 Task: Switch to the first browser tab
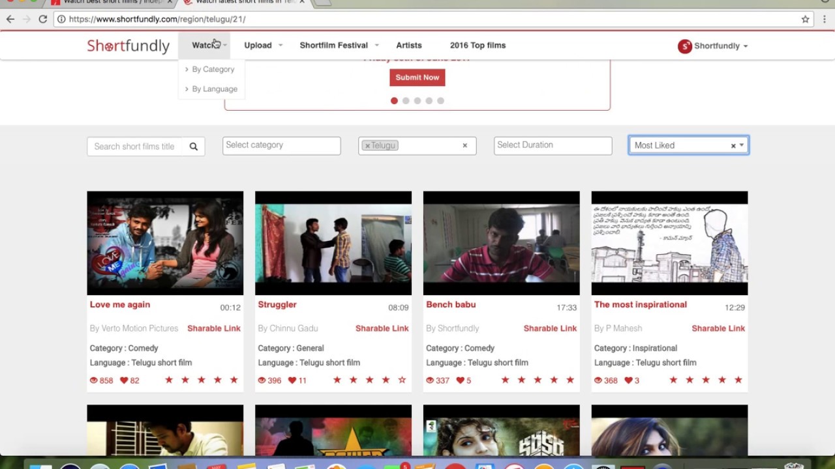click(x=111, y=3)
